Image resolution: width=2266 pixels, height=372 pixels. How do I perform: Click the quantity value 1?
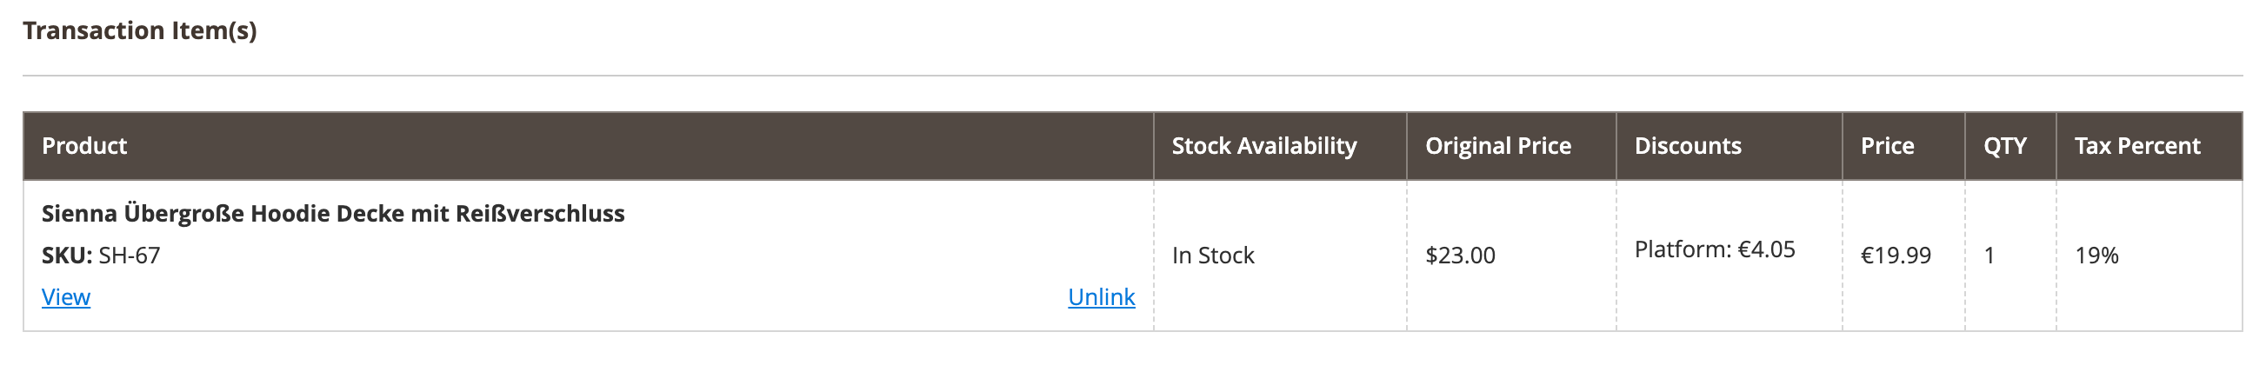[x=1989, y=256]
